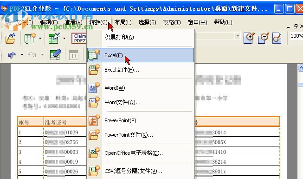
Task: Click the H header toolbar icon
Action: point(74,55)
